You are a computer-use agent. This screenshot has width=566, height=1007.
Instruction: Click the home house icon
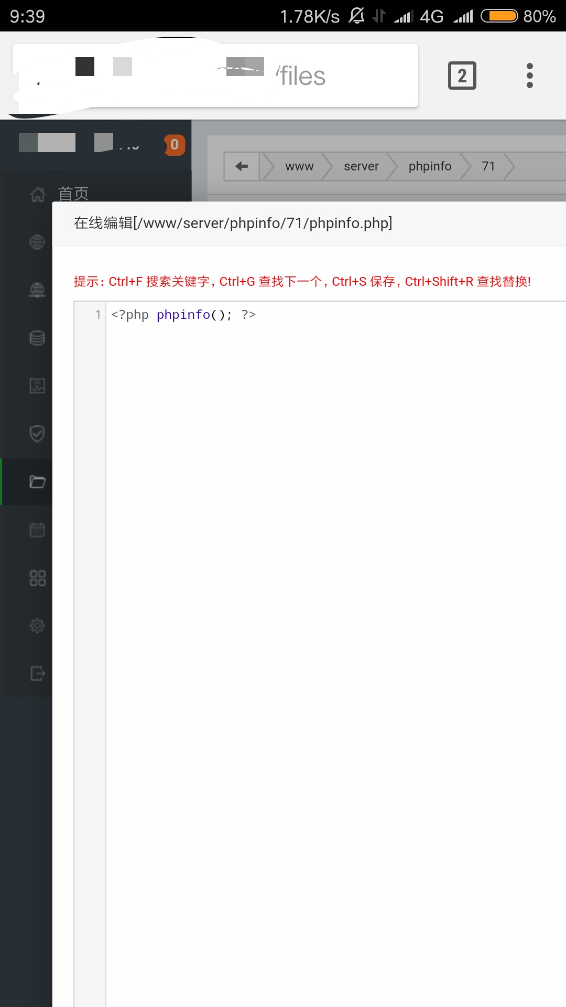pyautogui.click(x=37, y=194)
